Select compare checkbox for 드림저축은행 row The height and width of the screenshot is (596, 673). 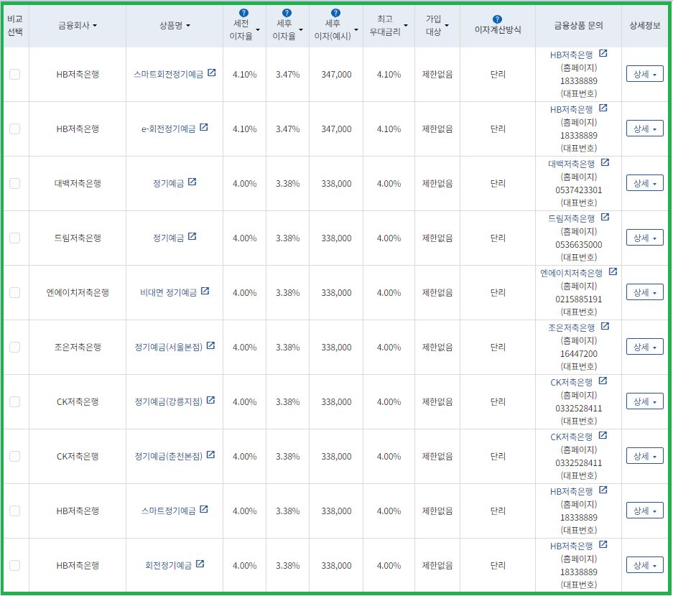14,238
